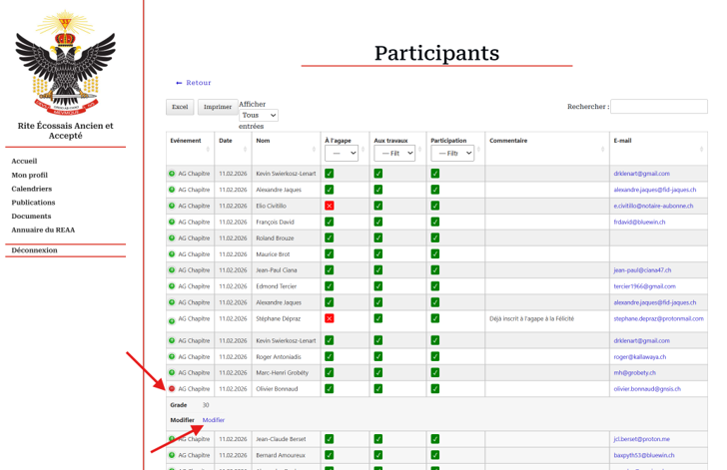The height and width of the screenshot is (470, 727).
Task: Expand the Roger Antoniadis row details
Action: [172, 357]
